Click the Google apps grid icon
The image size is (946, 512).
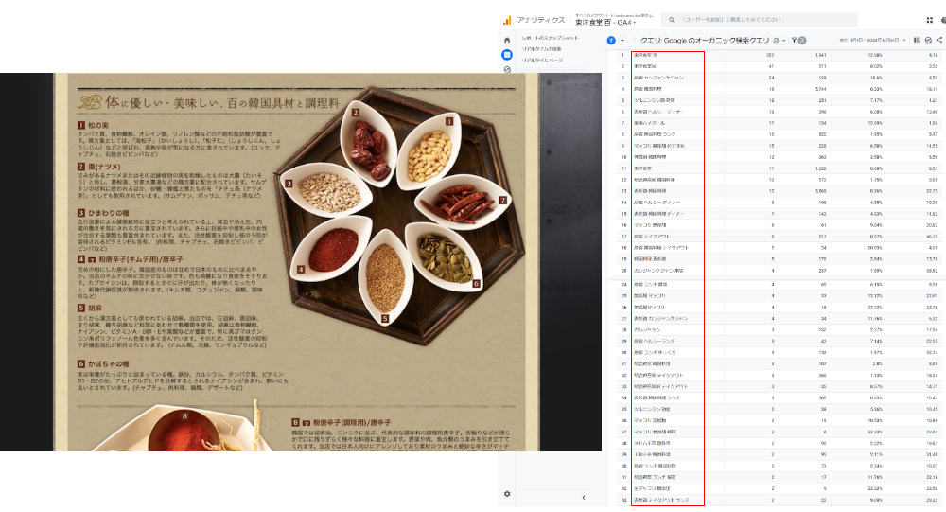pos(929,20)
